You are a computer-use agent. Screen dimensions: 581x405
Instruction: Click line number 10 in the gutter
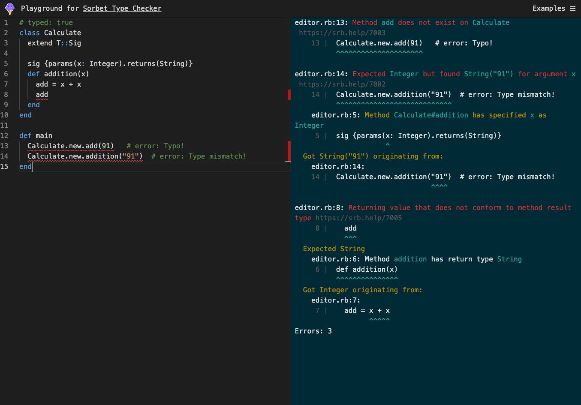click(4, 115)
